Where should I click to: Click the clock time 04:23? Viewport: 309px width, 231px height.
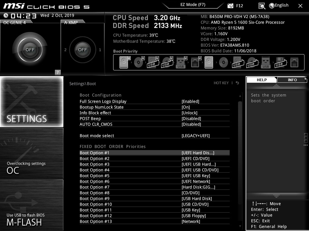pos(24,16)
